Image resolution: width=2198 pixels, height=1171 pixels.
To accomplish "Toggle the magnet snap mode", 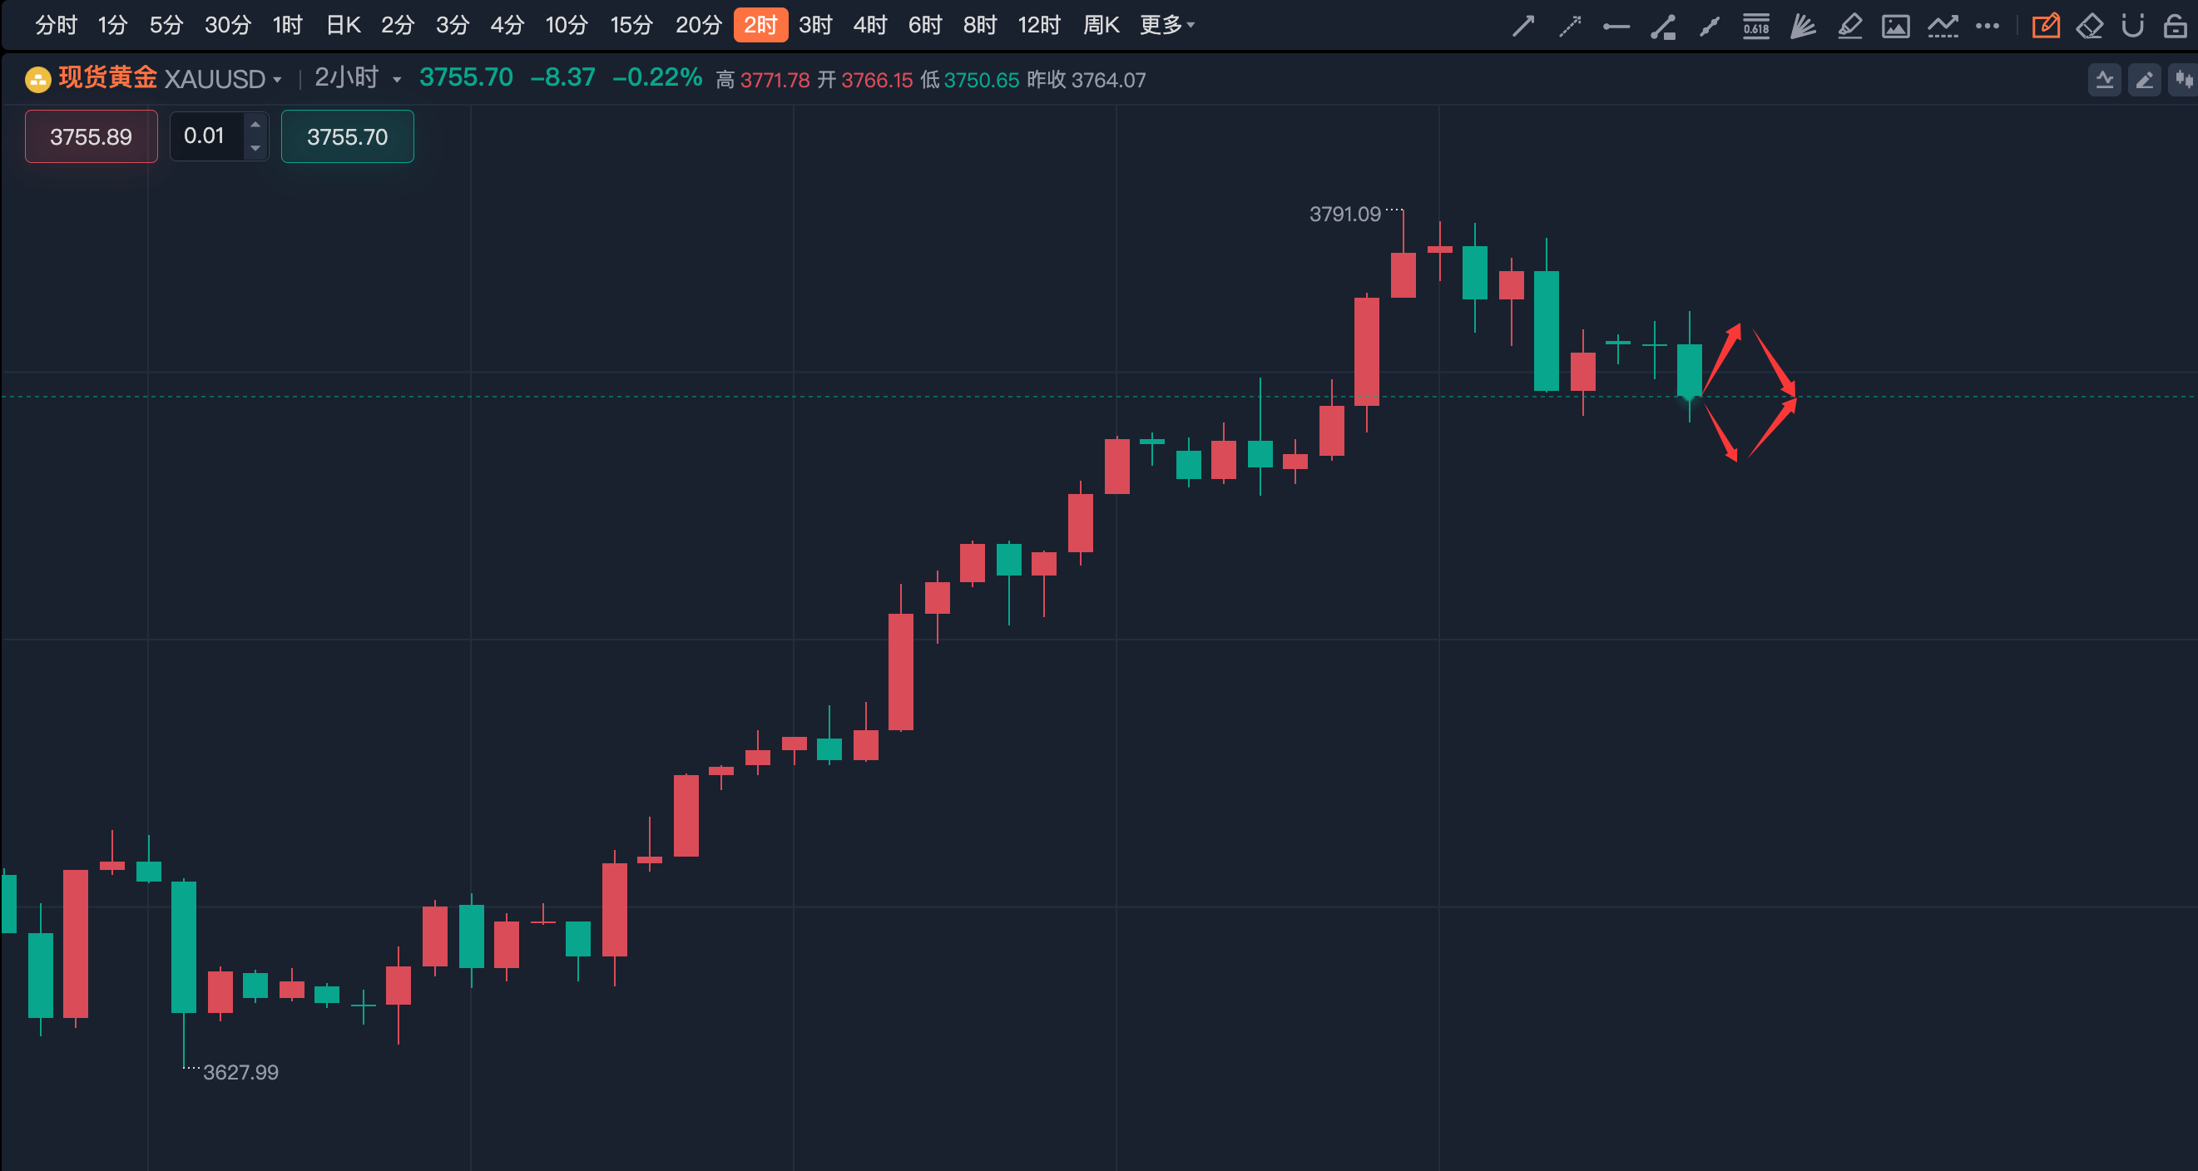I will point(2132,27).
